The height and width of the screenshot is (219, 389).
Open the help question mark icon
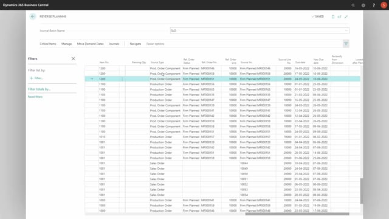(374, 5)
